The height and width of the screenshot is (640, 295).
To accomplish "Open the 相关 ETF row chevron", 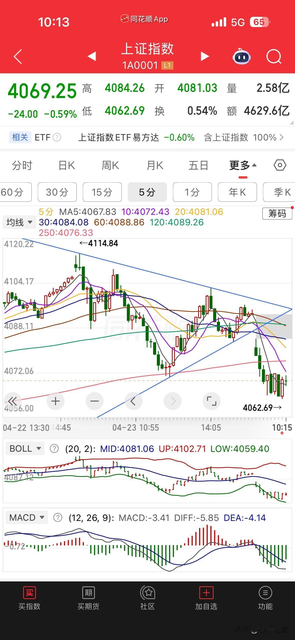I will pyautogui.click(x=282, y=137).
